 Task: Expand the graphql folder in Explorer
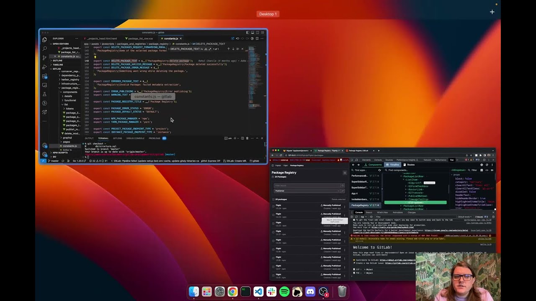(x=67, y=138)
